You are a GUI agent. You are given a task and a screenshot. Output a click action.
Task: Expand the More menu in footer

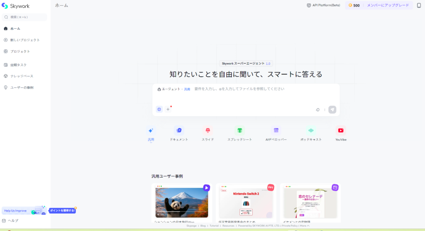[x=305, y=226]
